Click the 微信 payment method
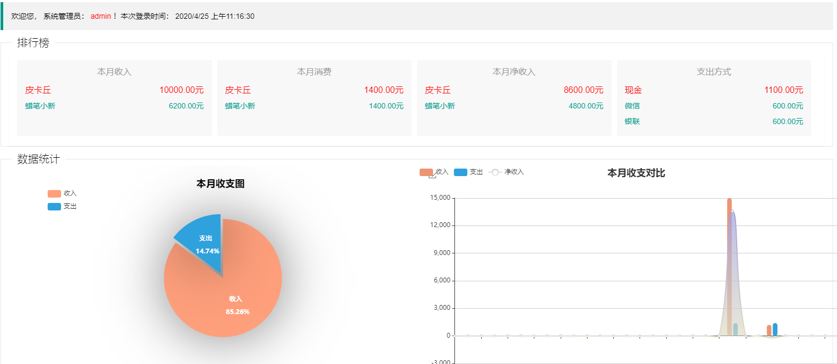This screenshot has height=364, width=837. coord(632,106)
